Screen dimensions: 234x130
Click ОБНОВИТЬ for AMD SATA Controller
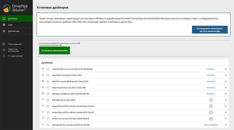(x=211, y=81)
